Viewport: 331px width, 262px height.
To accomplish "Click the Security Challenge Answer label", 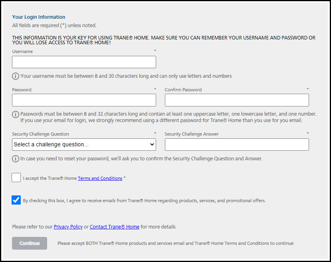I will click(x=192, y=134).
